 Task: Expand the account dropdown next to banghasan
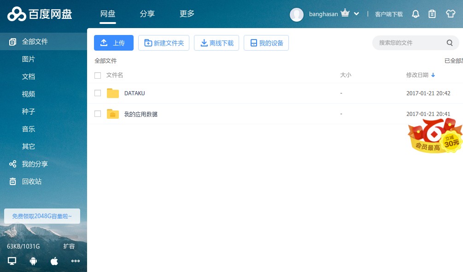click(x=356, y=14)
